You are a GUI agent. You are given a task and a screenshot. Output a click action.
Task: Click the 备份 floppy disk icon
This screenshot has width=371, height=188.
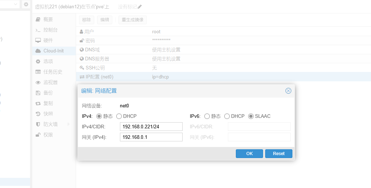38,93
